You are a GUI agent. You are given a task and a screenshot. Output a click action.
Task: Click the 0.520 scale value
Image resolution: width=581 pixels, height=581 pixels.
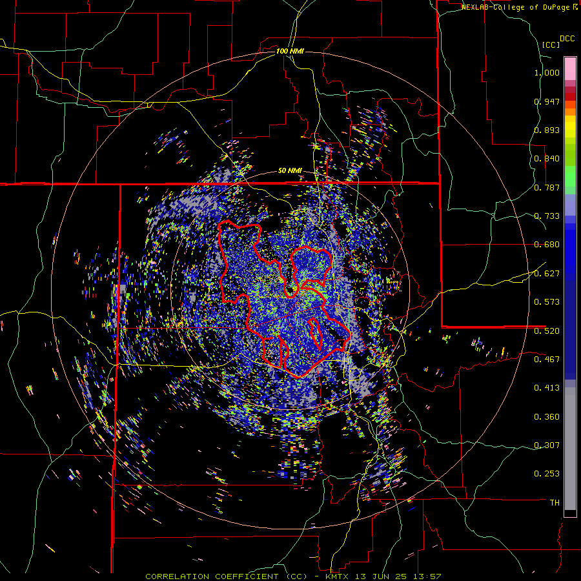(547, 331)
